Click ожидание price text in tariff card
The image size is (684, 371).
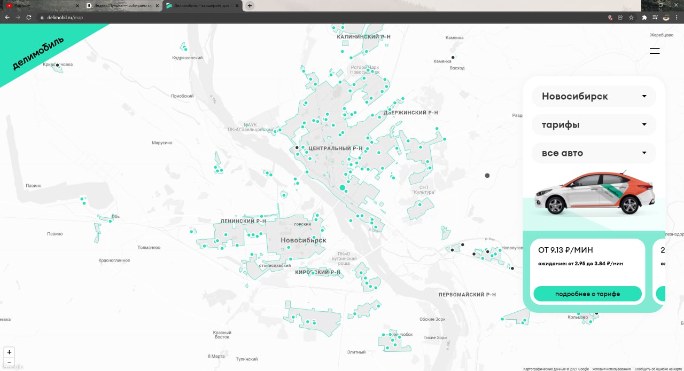(x=580, y=263)
